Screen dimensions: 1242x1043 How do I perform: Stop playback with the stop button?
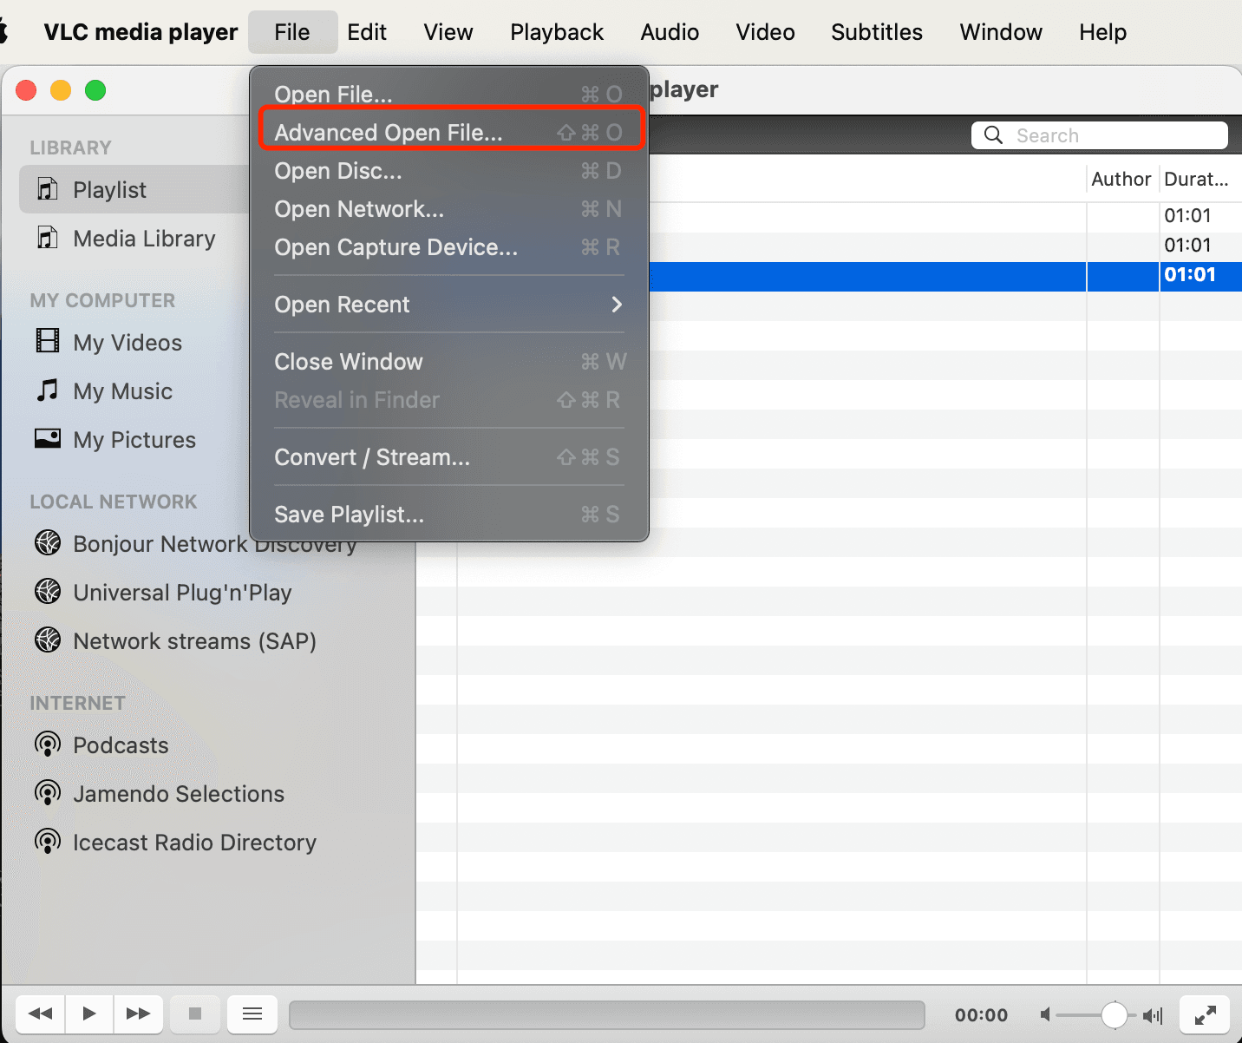tap(195, 1013)
